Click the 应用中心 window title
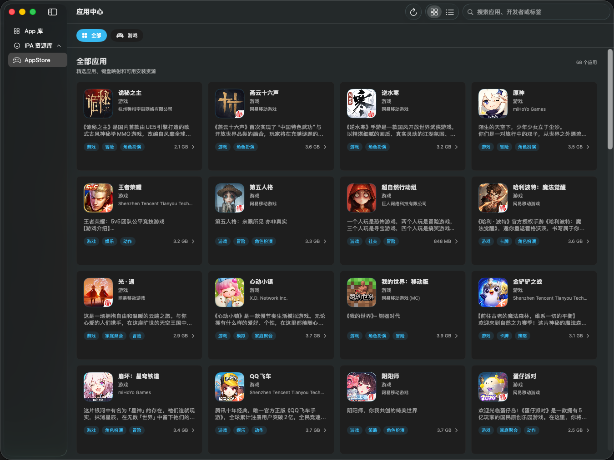The height and width of the screenshot is (460, 614). (90, 12)
